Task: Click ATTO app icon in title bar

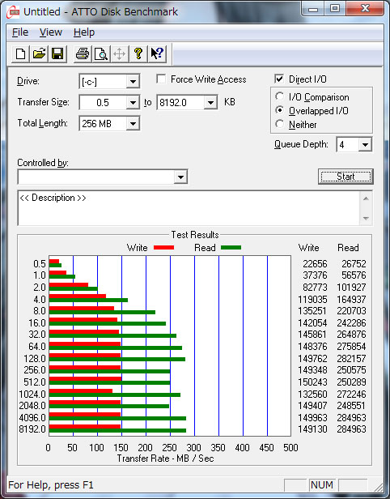Action: click(x=13, y=12)
